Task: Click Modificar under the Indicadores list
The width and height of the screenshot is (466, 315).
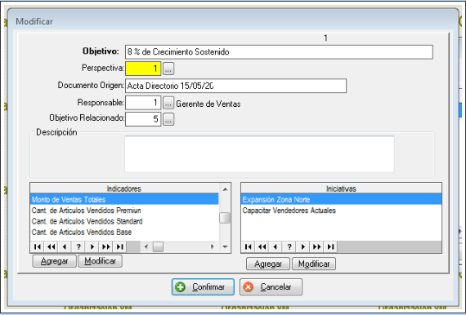Action: pyautogui.click(x=101, y=261)
